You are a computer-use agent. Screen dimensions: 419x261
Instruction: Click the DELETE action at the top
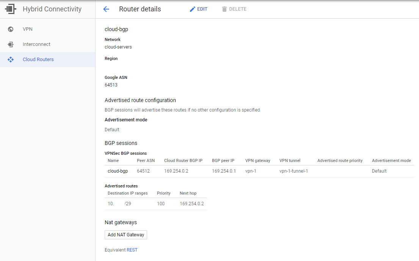tap(234, 9)
